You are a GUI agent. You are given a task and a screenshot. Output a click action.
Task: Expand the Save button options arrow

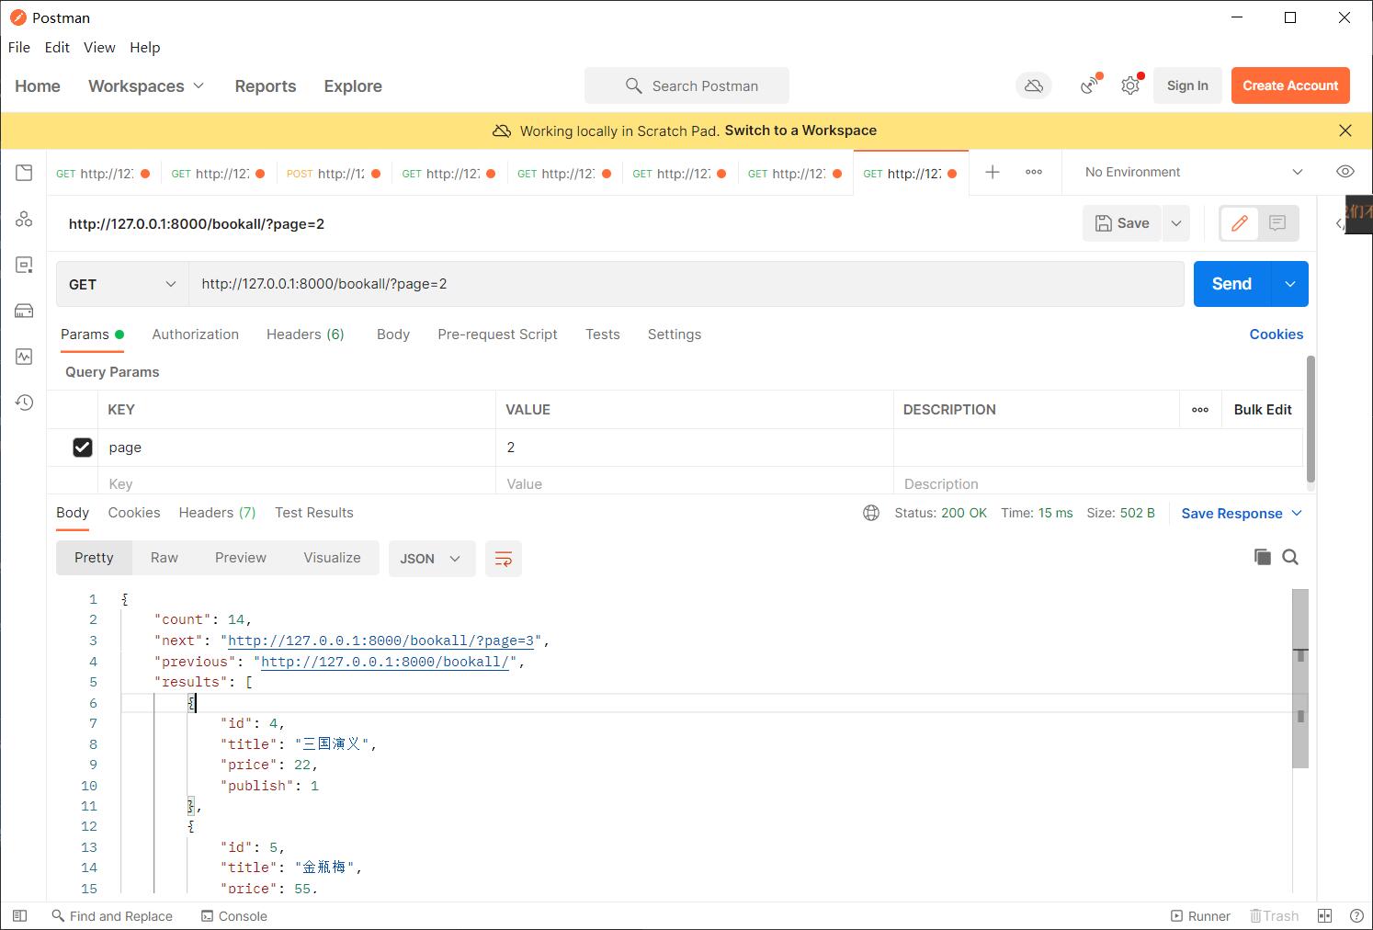pos(1175,223)
